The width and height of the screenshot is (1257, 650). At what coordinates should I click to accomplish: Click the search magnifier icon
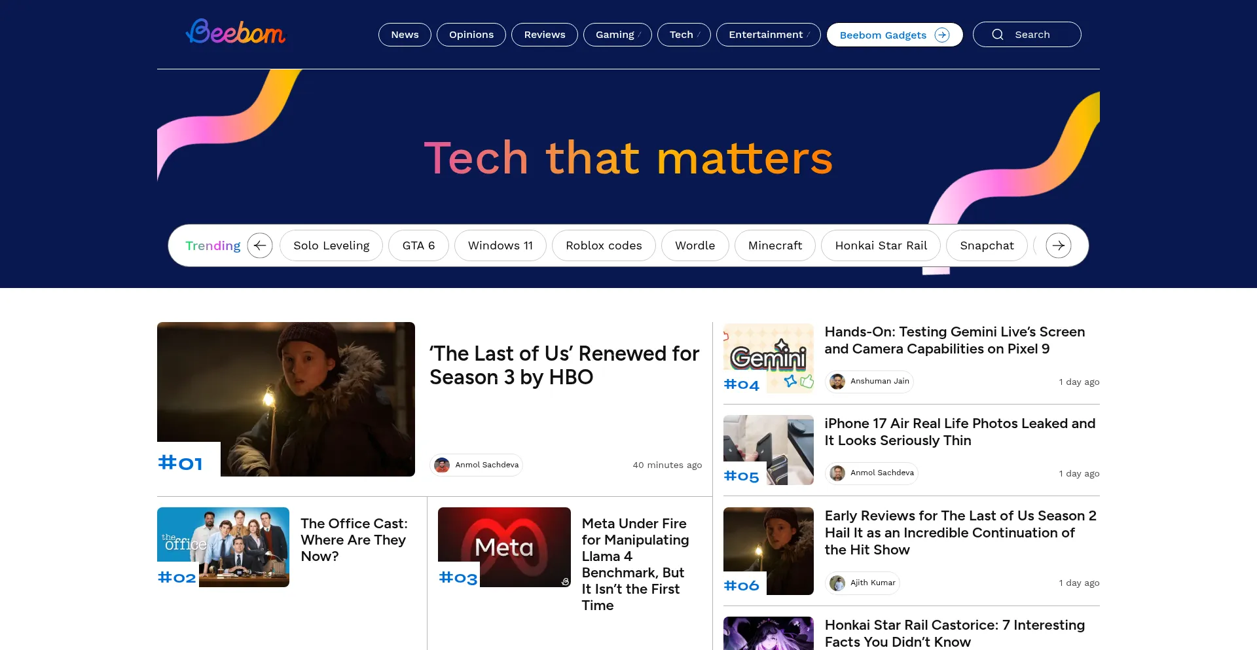click(997, 35)
